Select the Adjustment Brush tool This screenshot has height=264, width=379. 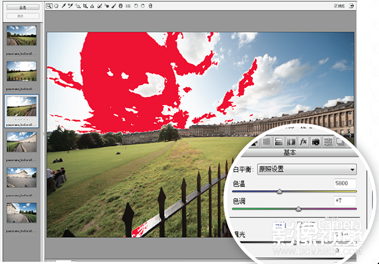[114, 5]
